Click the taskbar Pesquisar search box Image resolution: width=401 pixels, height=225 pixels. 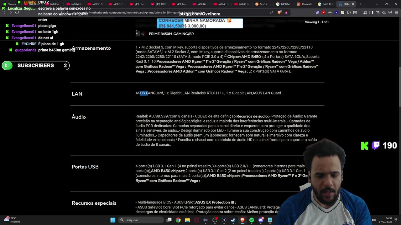coord(141,220)
